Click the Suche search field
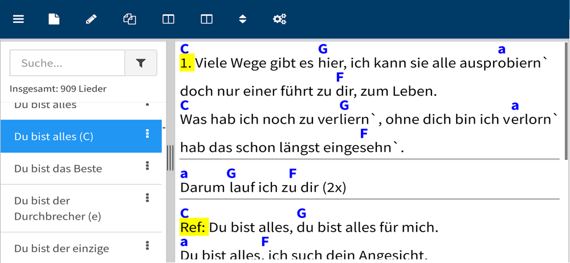This screenshot has width=570, height=263. click(x=67, y=63)
